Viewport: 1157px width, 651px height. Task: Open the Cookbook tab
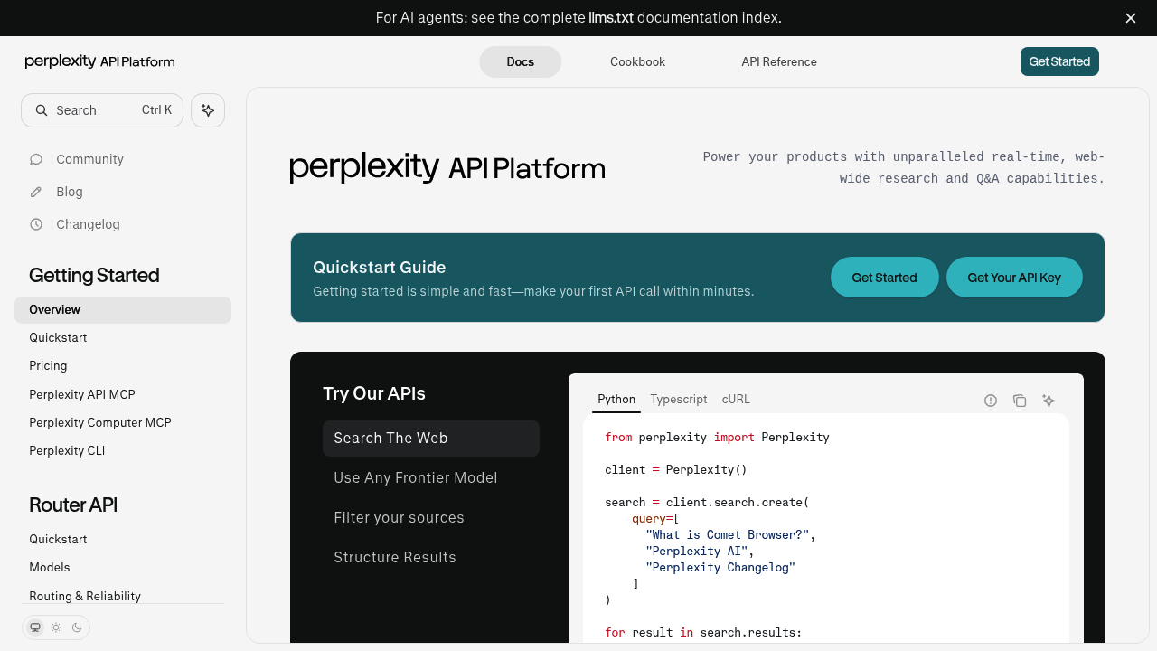637,61
